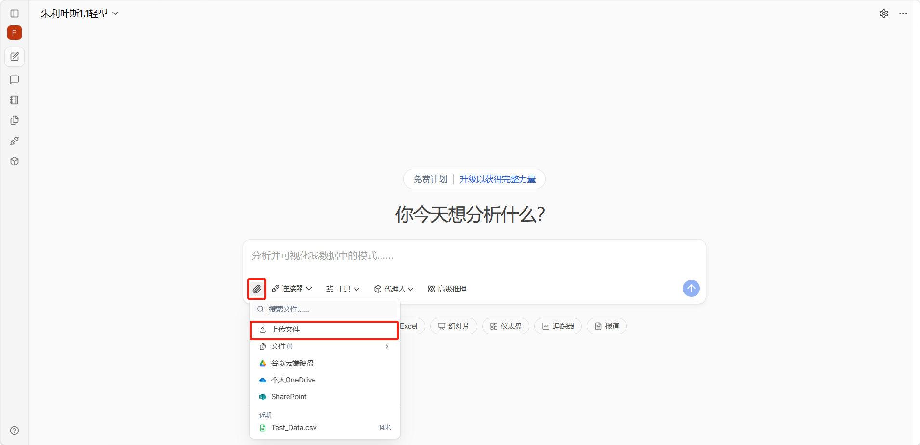
Task: Pick recent file Test_Data.csv
Action: pyautogui.click(x=325, y=428)
